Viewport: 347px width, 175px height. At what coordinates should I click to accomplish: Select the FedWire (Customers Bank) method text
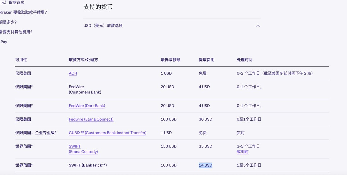pos(85,89)
